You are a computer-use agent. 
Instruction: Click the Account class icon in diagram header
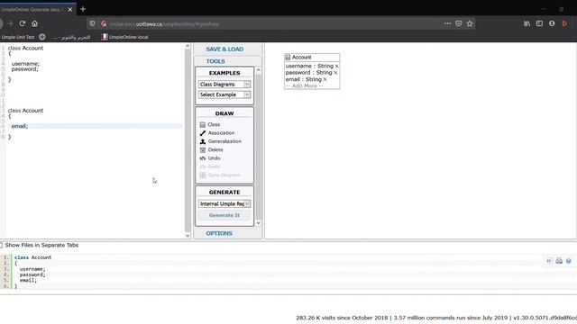[288, 58]
